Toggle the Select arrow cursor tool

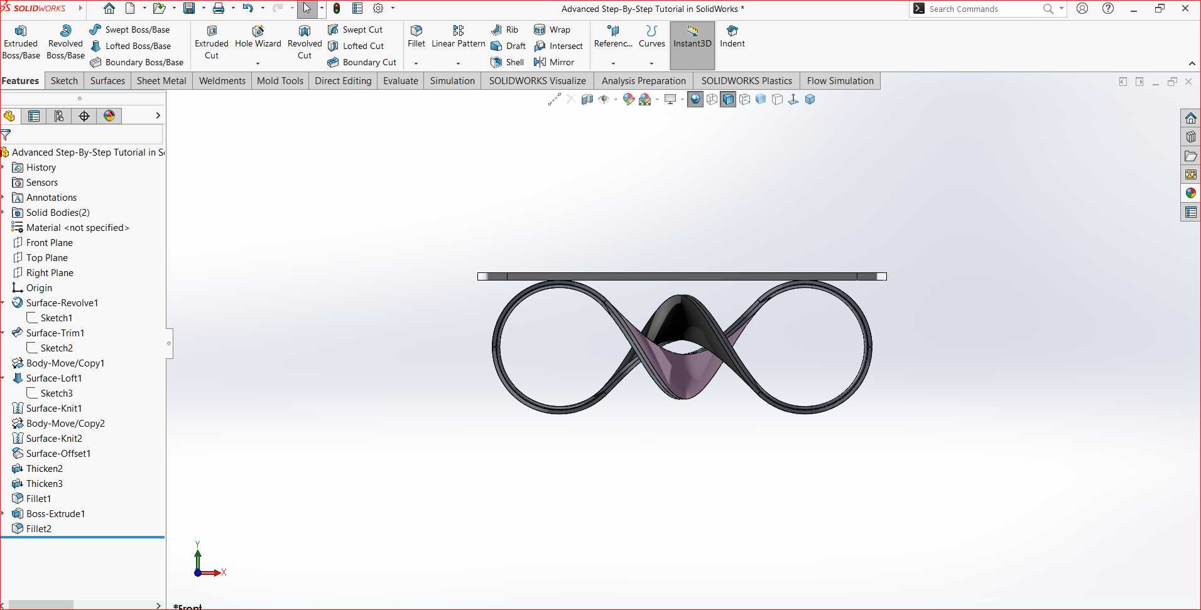click(x=307, y=9)
